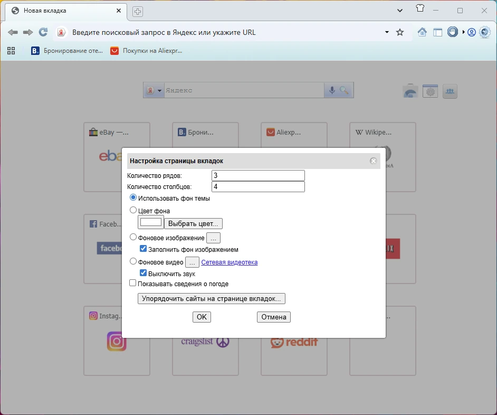Enable Показывать сведения о погоде checkbox
This screenshot has height=415, width=497.
click(133, 282)
